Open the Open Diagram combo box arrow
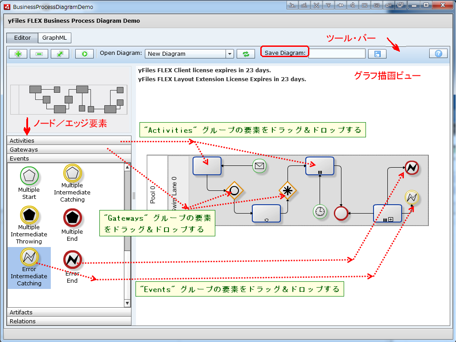The width and height of the screenshot is (456, 342). tap(230, 54)
